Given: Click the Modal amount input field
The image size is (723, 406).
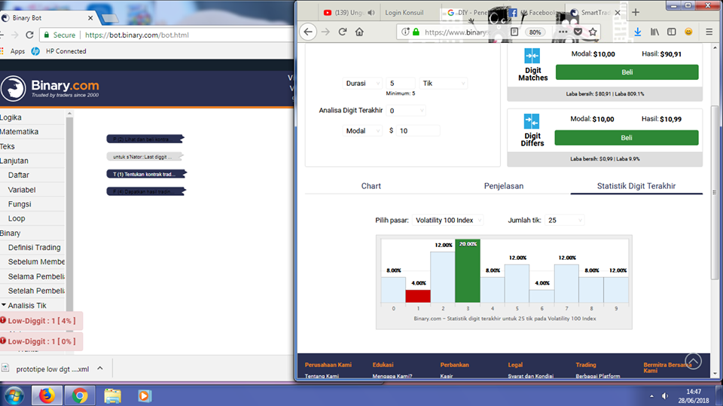Looking at the screenshot, I should (x=418, y=130).
